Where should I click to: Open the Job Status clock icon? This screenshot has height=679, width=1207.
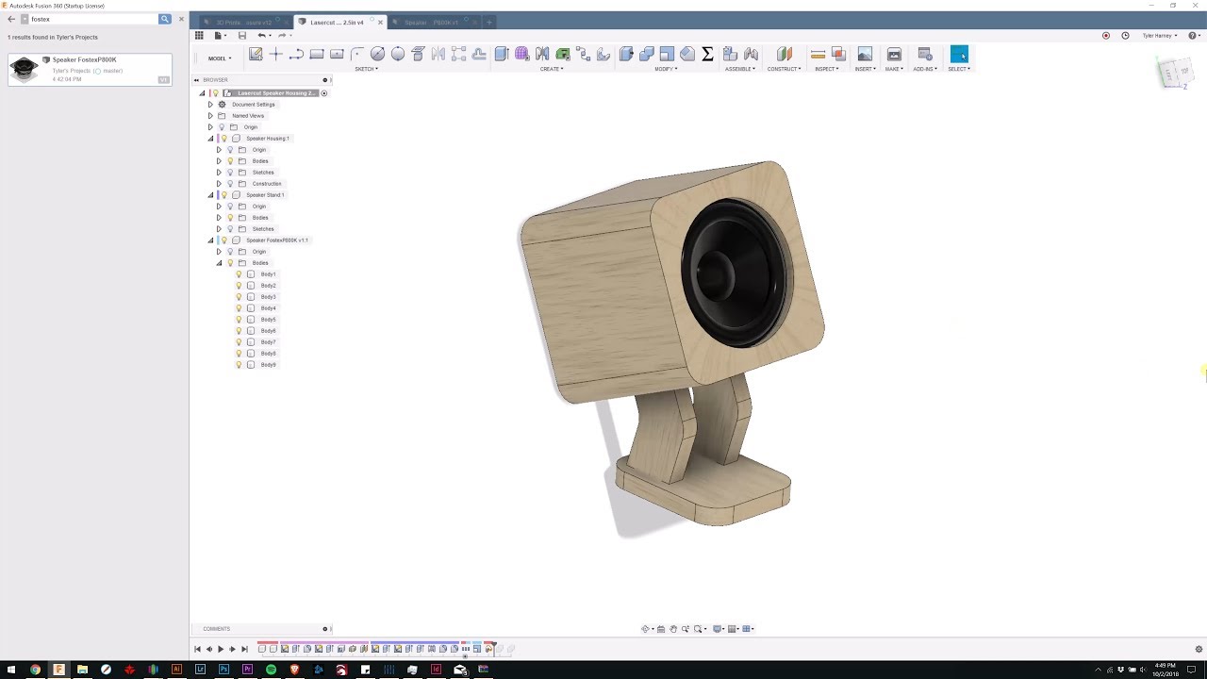click(x=1125, y=36)
